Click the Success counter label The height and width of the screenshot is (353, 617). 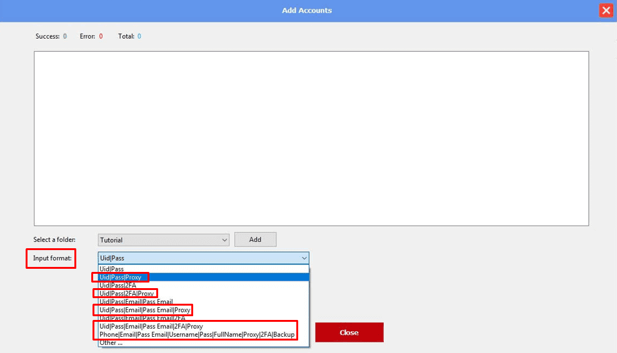[47, 37]
